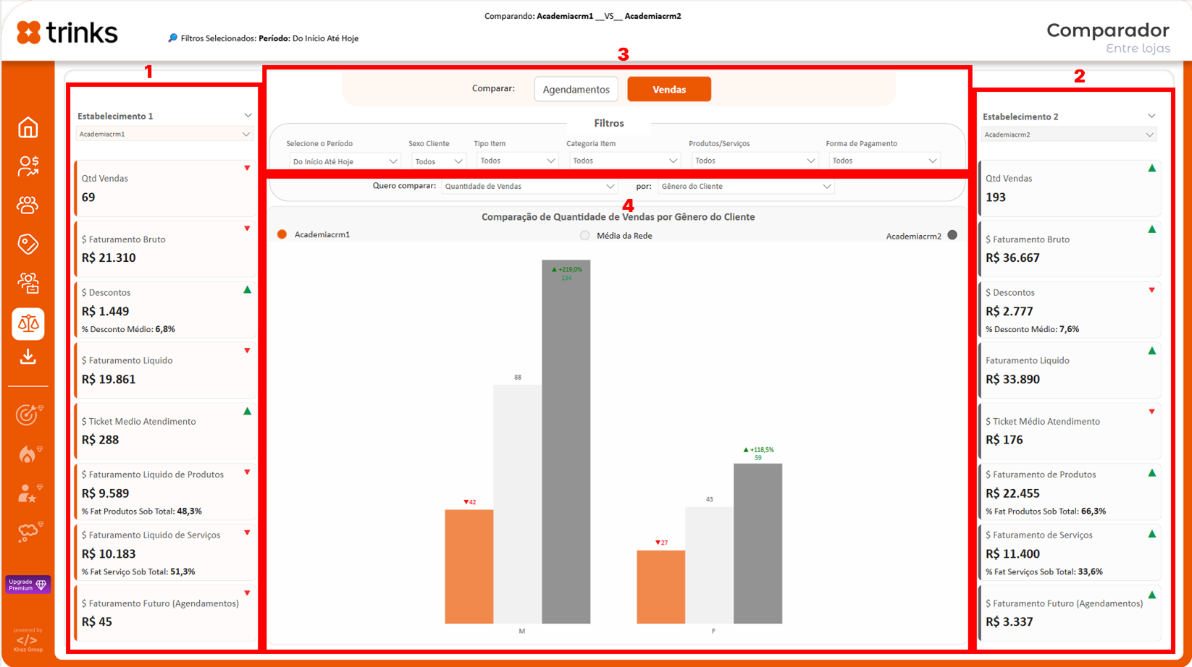The height and width of the screenshot is (667, 1192).
Task: Toggle the Média da Rede legend marker
Action: (x=584, y=236)
